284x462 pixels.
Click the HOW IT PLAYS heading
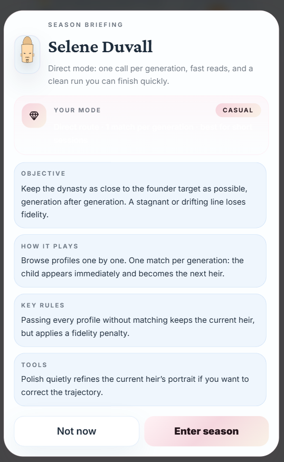[x=50, y=246]
